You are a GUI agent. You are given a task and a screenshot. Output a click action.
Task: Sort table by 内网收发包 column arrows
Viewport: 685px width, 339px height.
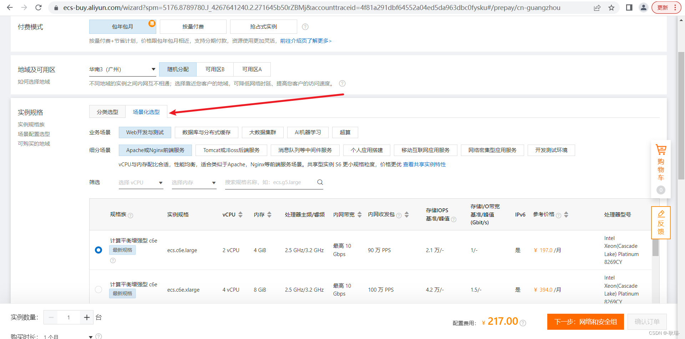click(x=407, y=214)
